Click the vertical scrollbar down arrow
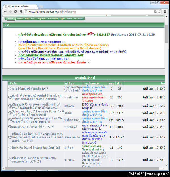The width and height of the screenshot is (170, 177). click(167, 165)
